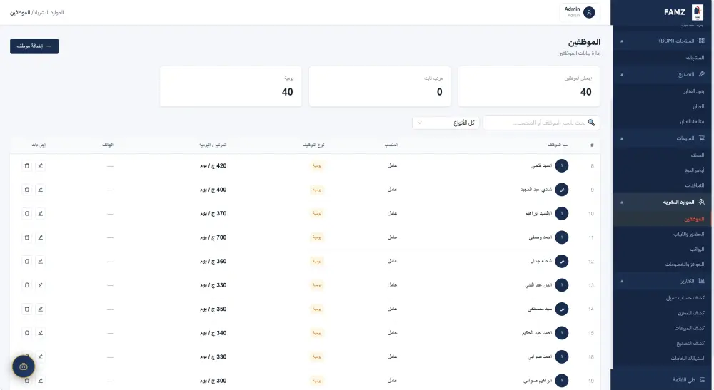Image resolution: width=714 pixels, height=390 pixels.
Task: Click the التصنيع wrench icon
Action: 702,74
